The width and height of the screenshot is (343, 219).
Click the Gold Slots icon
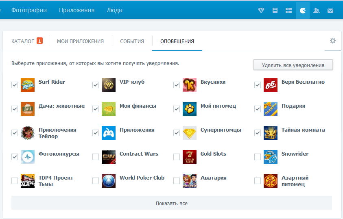(x=190, y=157)
